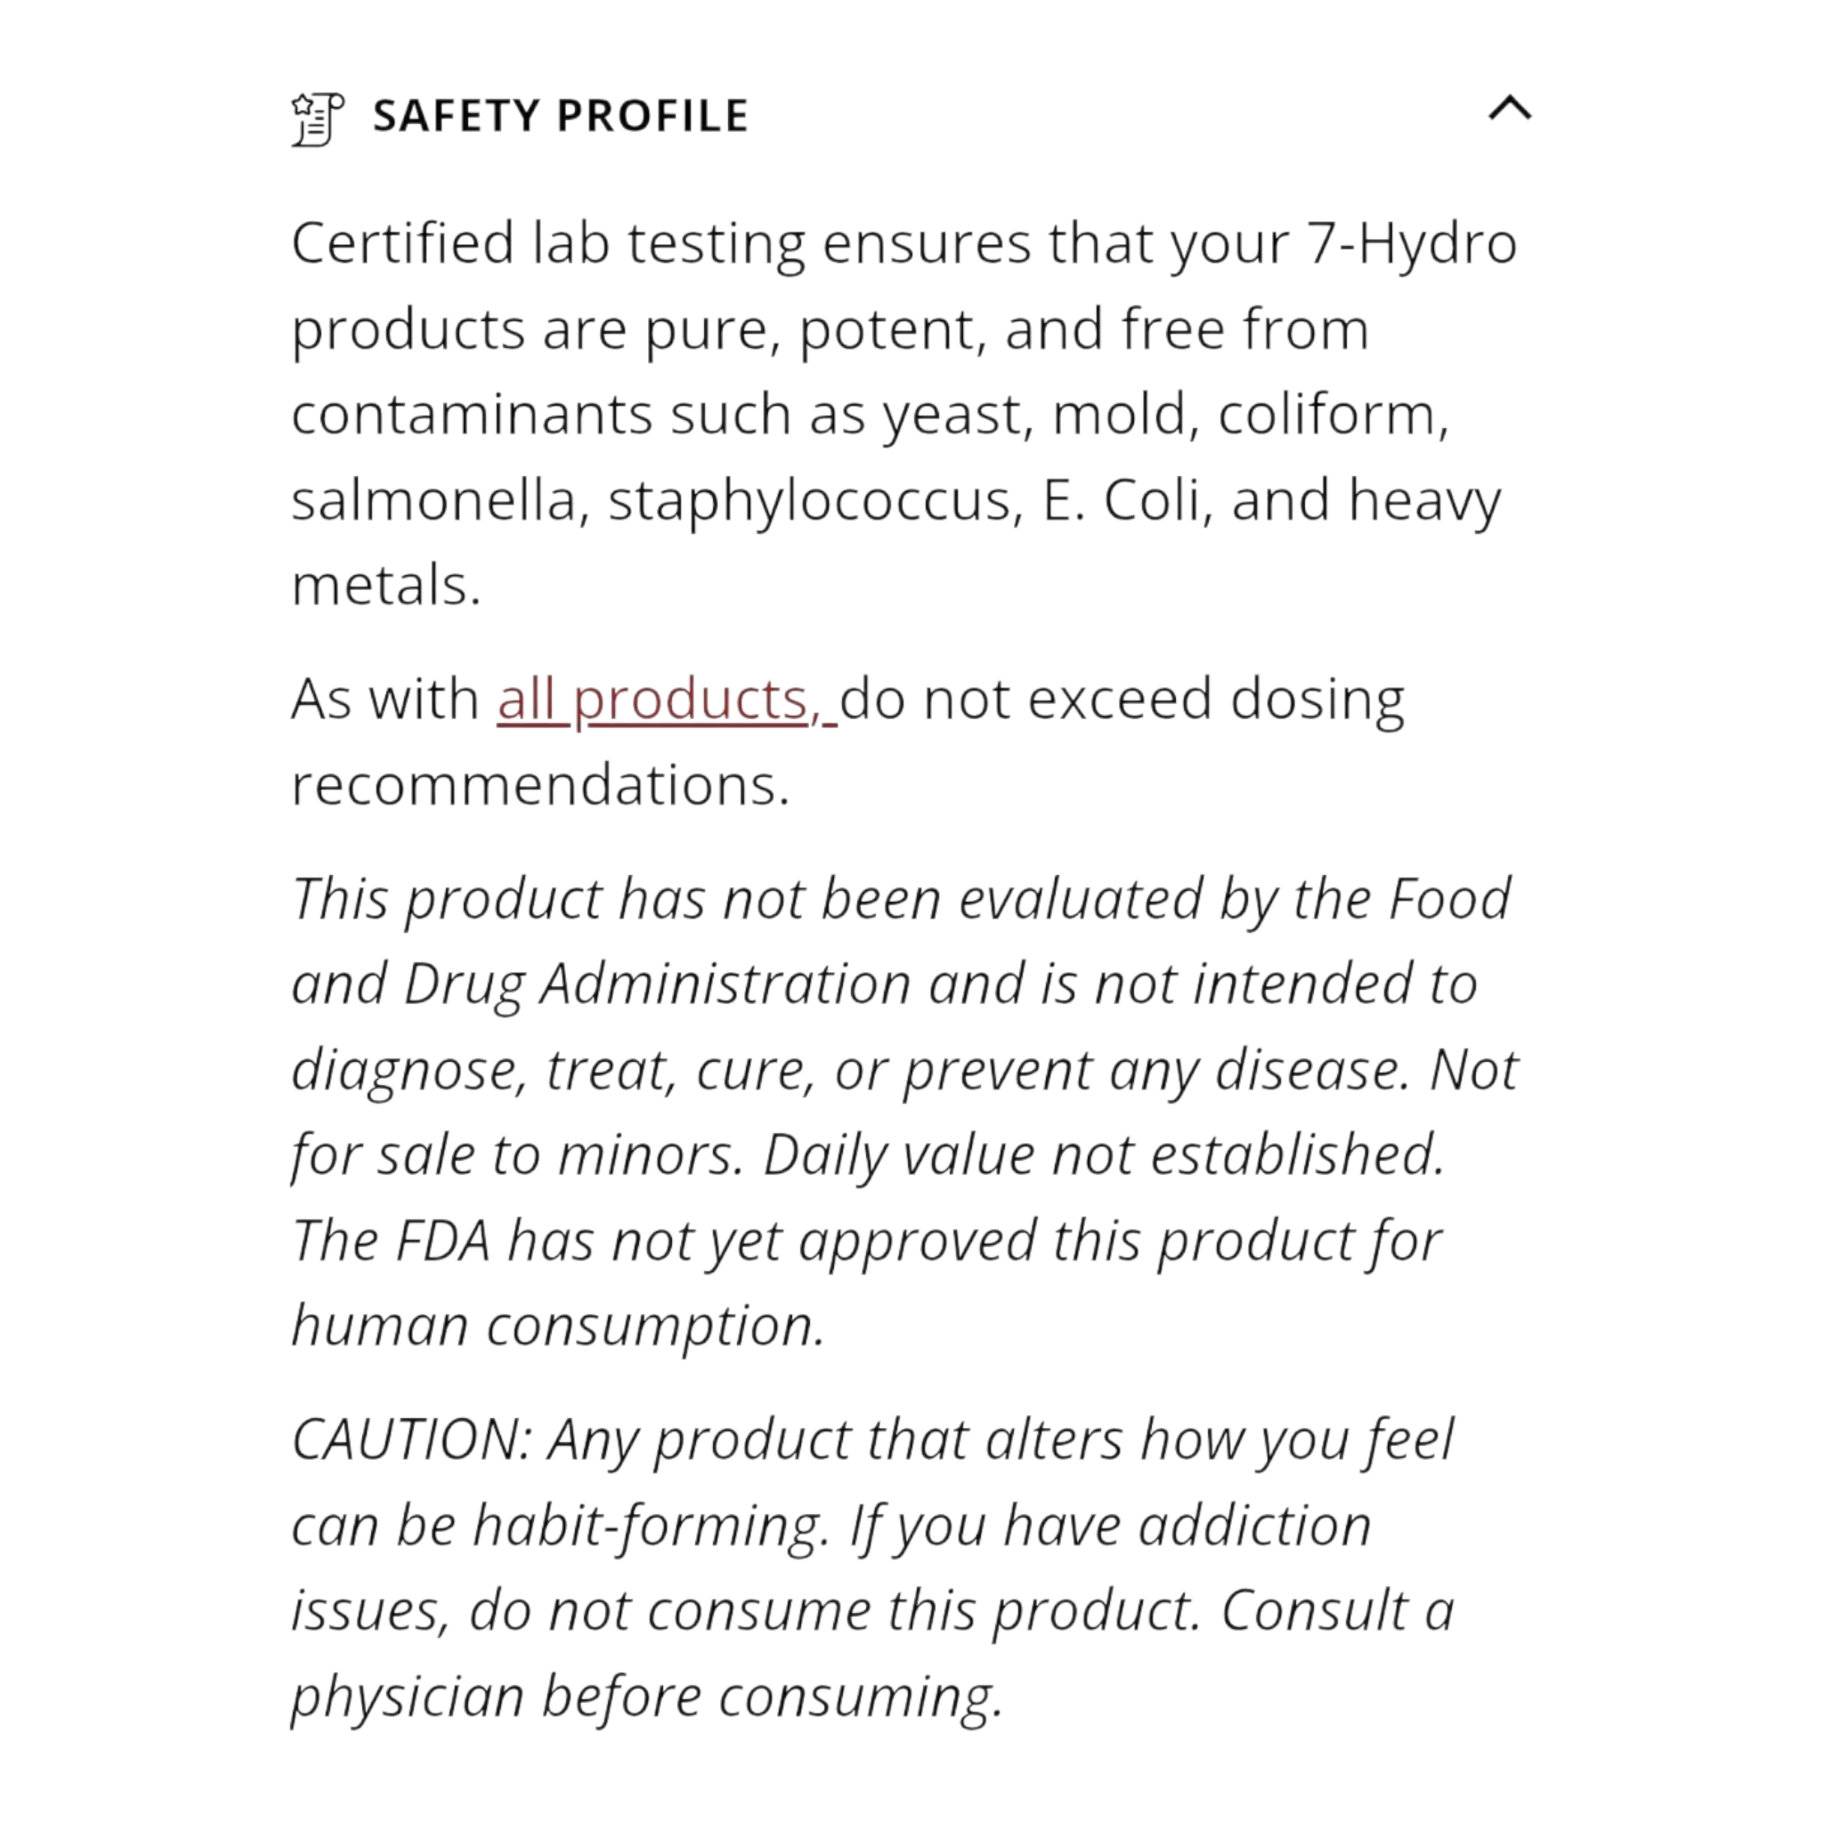
Task: Click the word "recommendations."
Action: click(x=539, y=785)
